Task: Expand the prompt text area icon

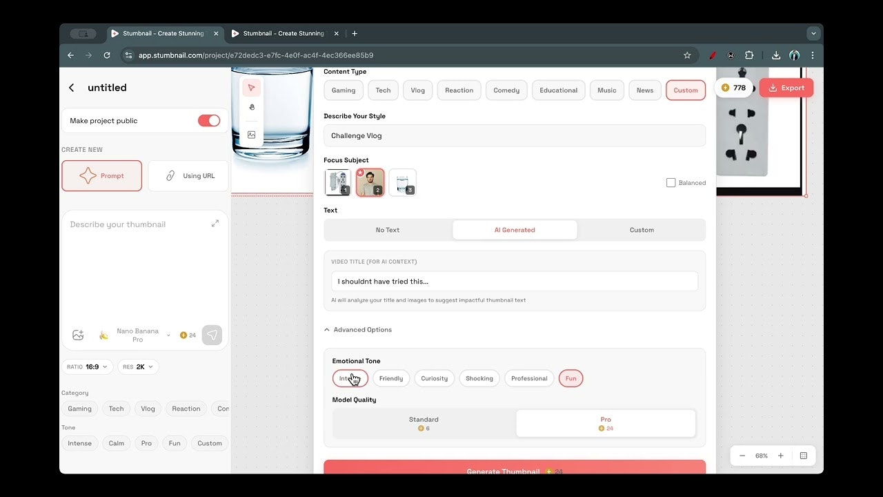Action: 215,224
